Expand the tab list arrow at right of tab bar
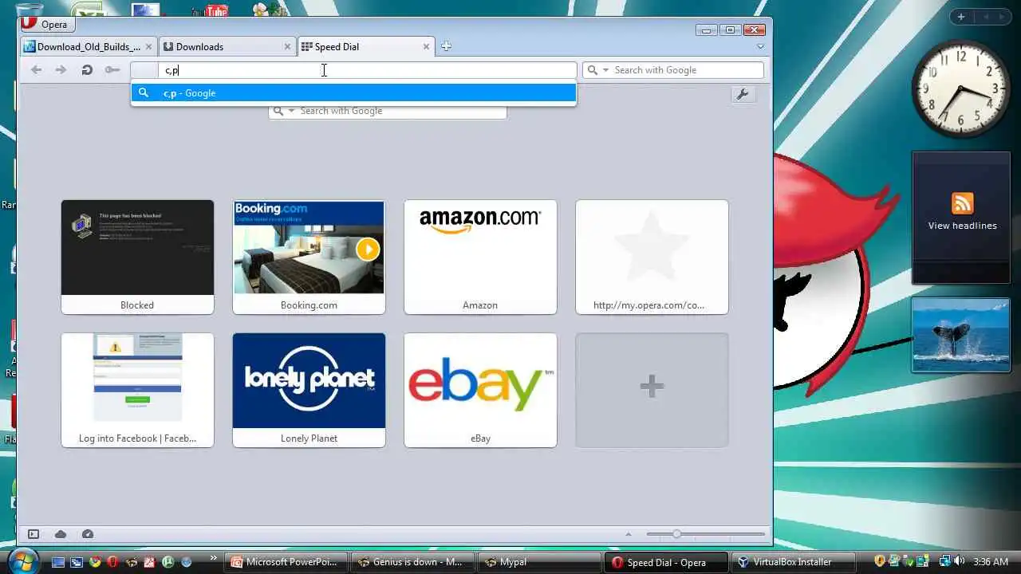The image size is (1021, 574). 760,47
